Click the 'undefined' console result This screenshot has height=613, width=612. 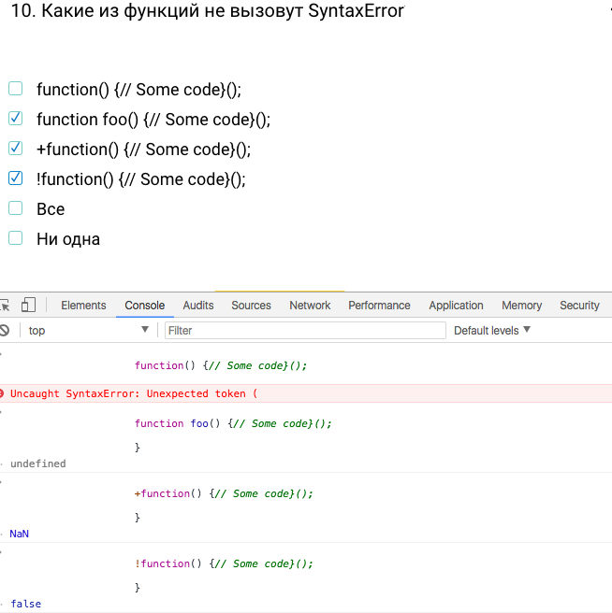pos(38,463)
